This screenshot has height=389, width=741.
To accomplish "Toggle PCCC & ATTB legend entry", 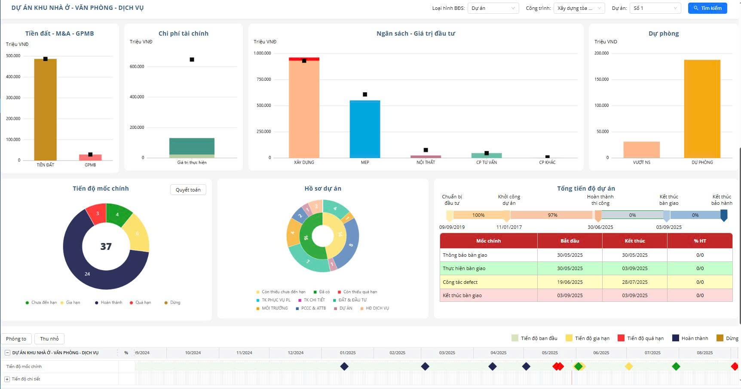I will (x=311, y=308).
